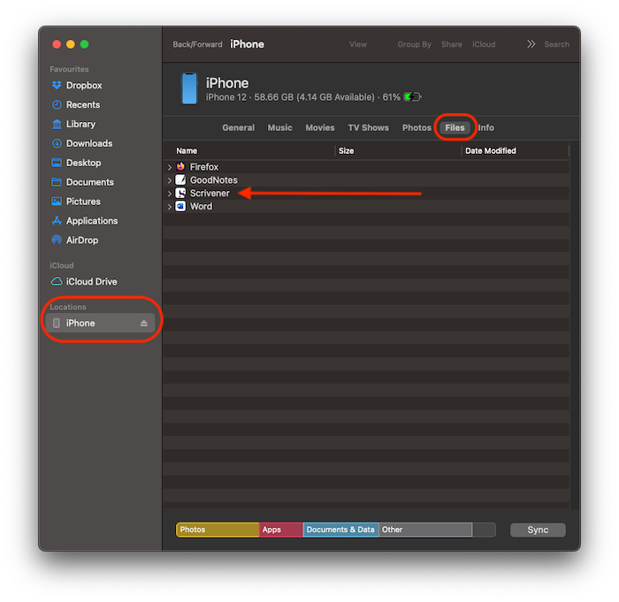Image resolution: width=619 pixels, height=602 pixels.
Task: Click the iCloud Drive cloud icon
Action: (x=57, y=281)
